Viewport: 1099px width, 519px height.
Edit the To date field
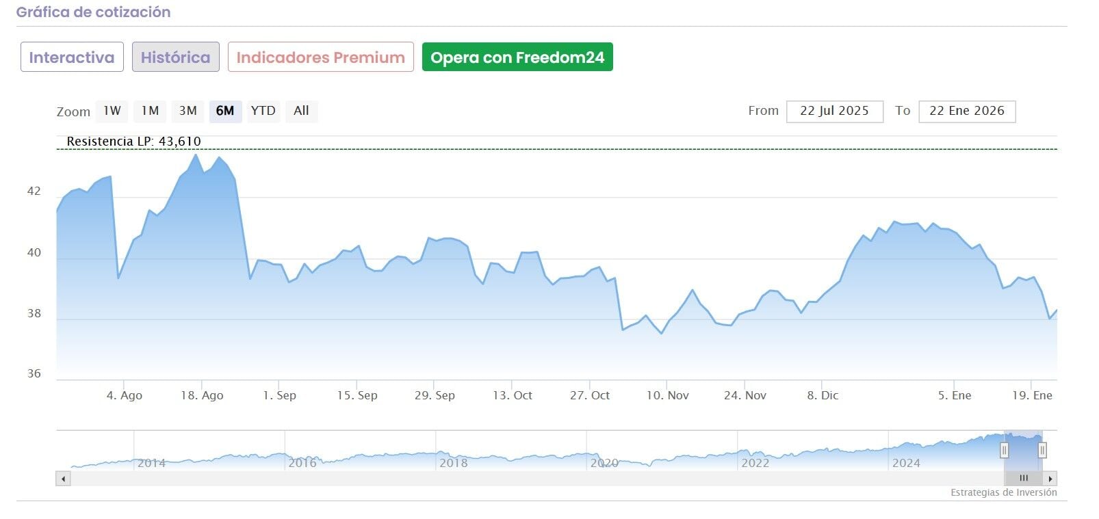pyautogui.click(x=966, y=111)
